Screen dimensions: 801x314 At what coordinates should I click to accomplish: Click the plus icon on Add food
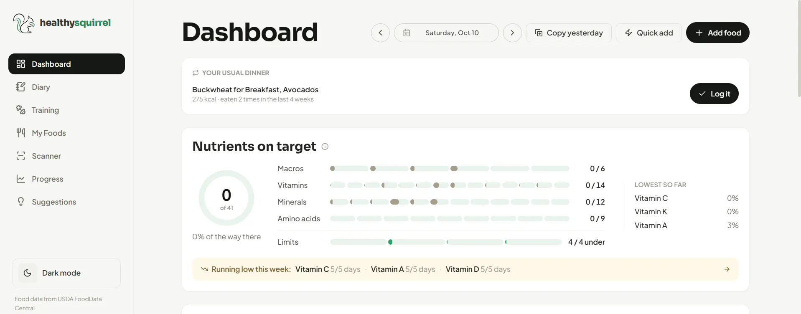[x=699, y=33]
